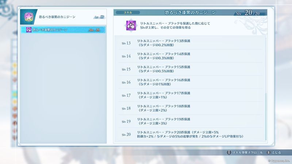Select the Slv 18 damage cap row
Viewport: 292px width, 164px height.
(190, 108)
